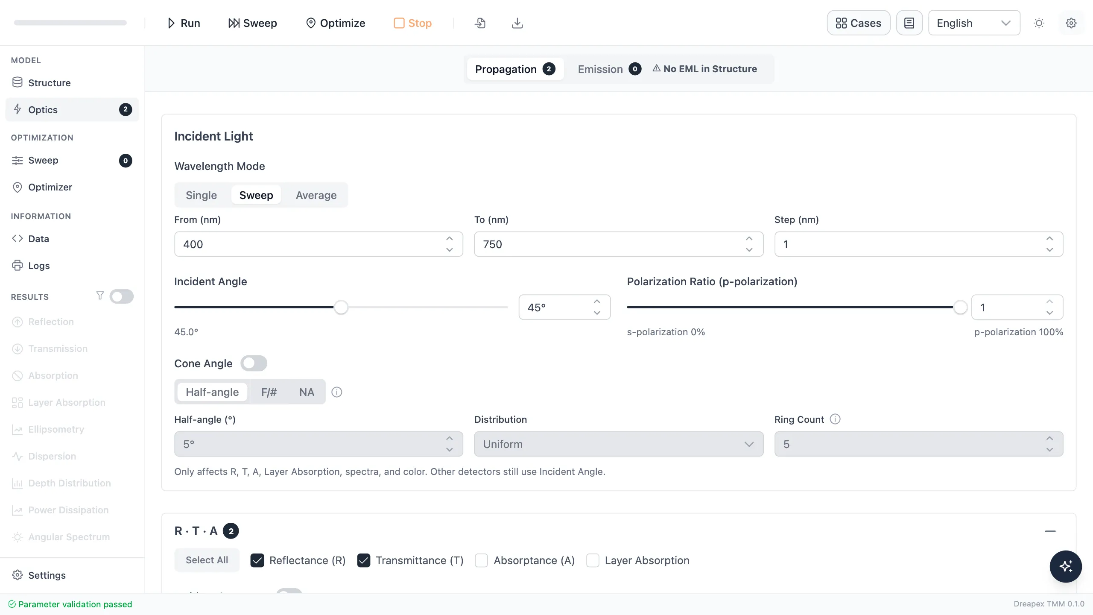Uncheck the Reflectance (R) checkbox
The width and height of the screenshot is (1093, 615).
257,560
